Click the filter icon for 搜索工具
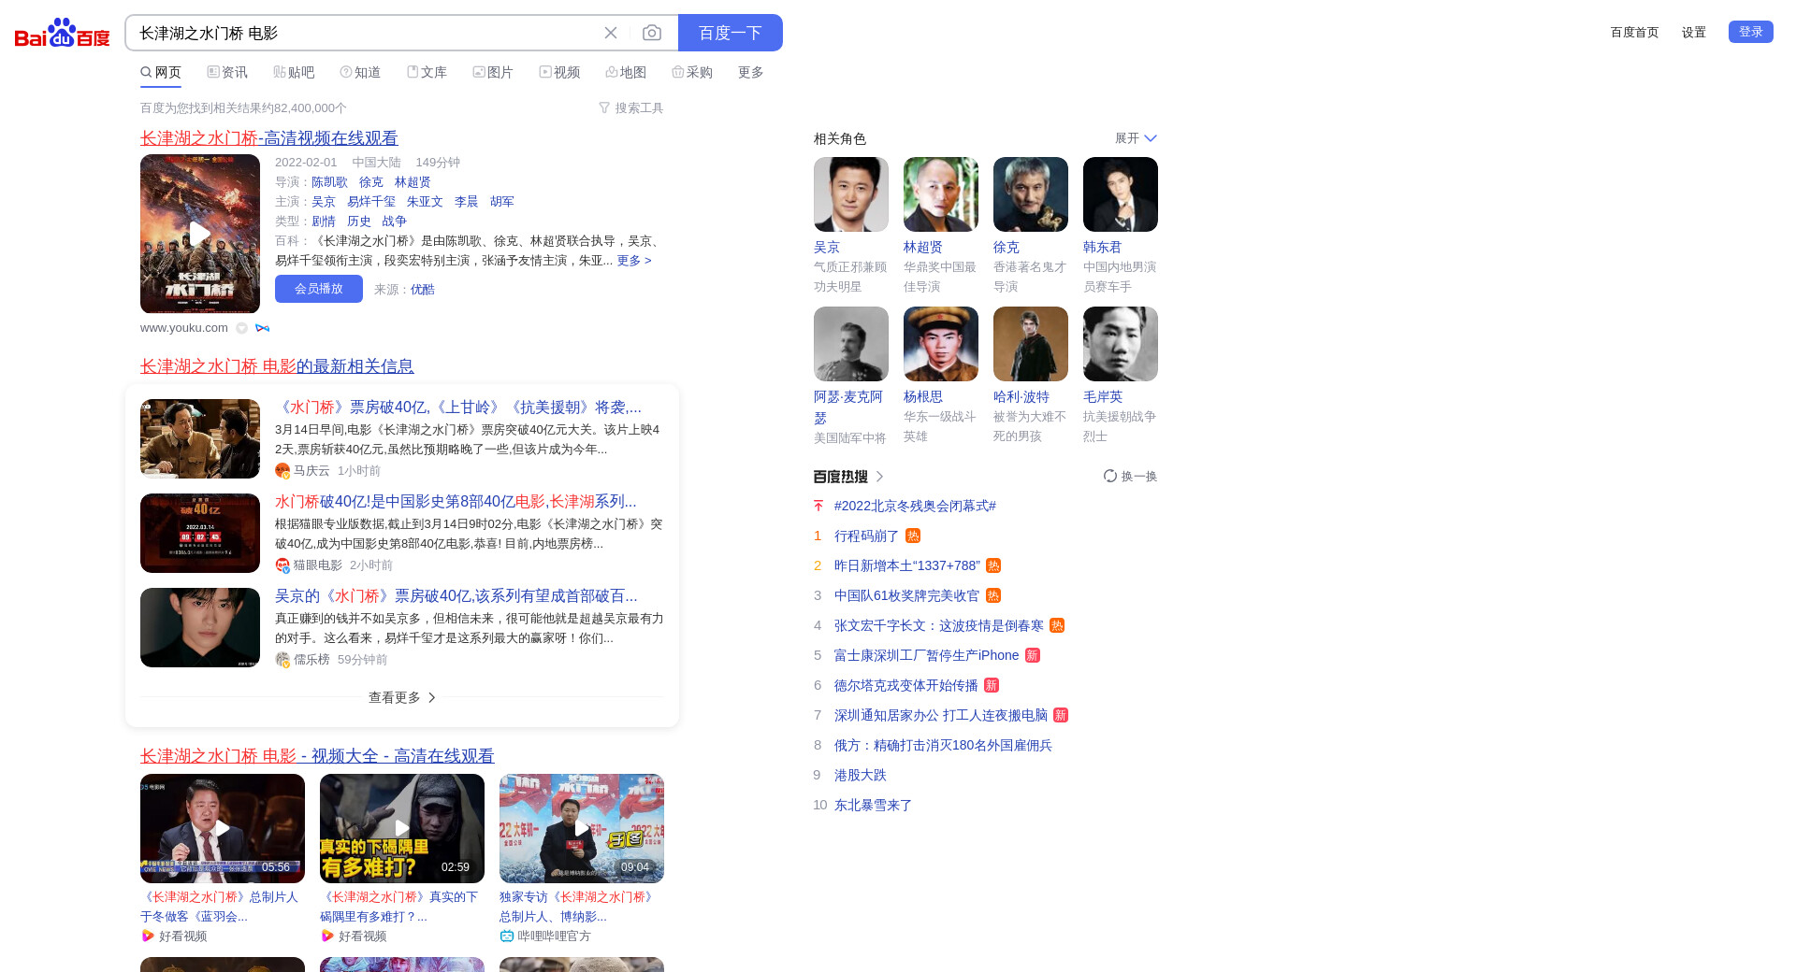The height and width of the screenshot is (972, 1796). (604, 108)
